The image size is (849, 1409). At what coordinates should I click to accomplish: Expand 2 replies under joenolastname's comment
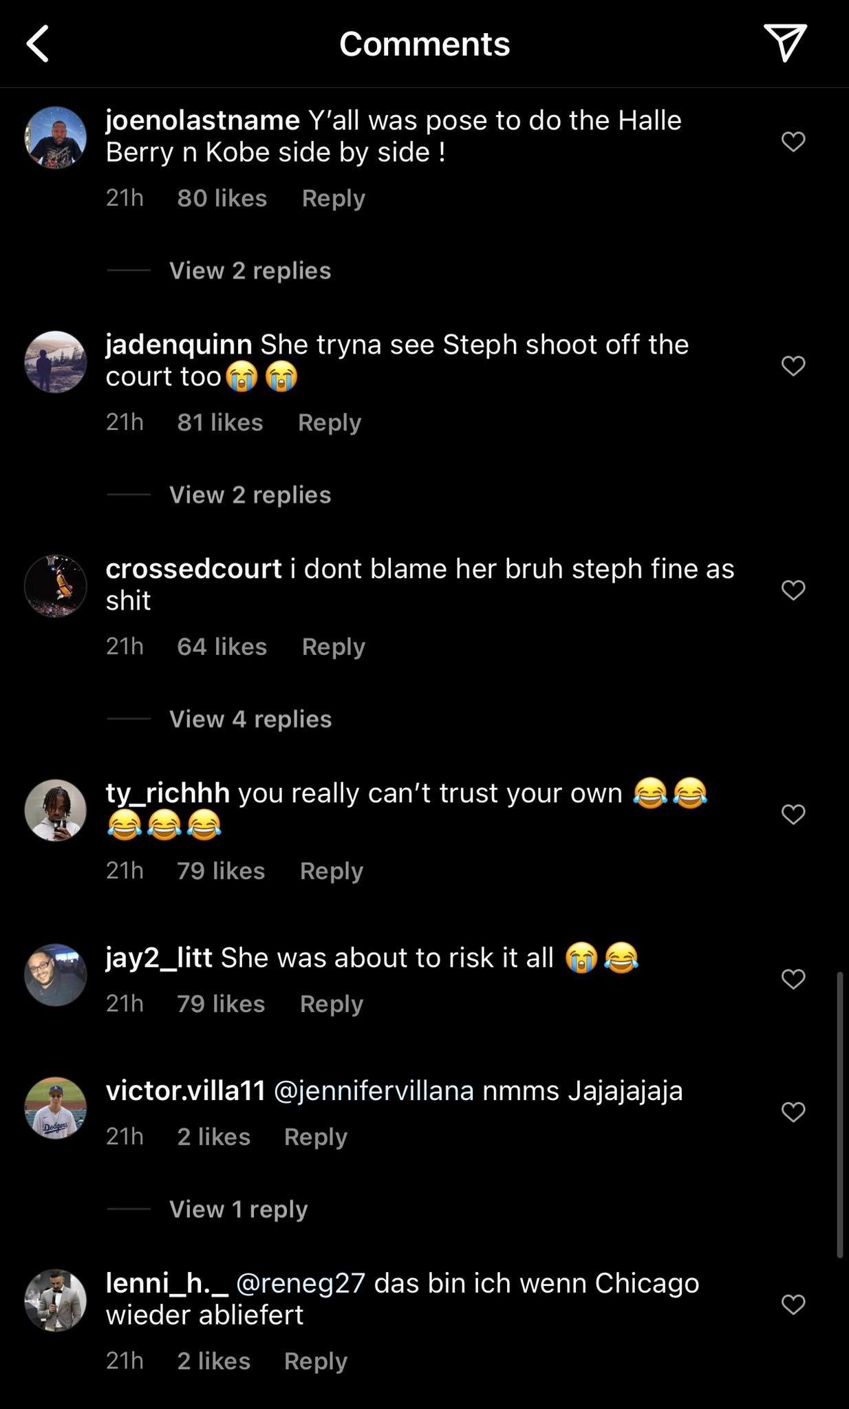click(250, 270)
